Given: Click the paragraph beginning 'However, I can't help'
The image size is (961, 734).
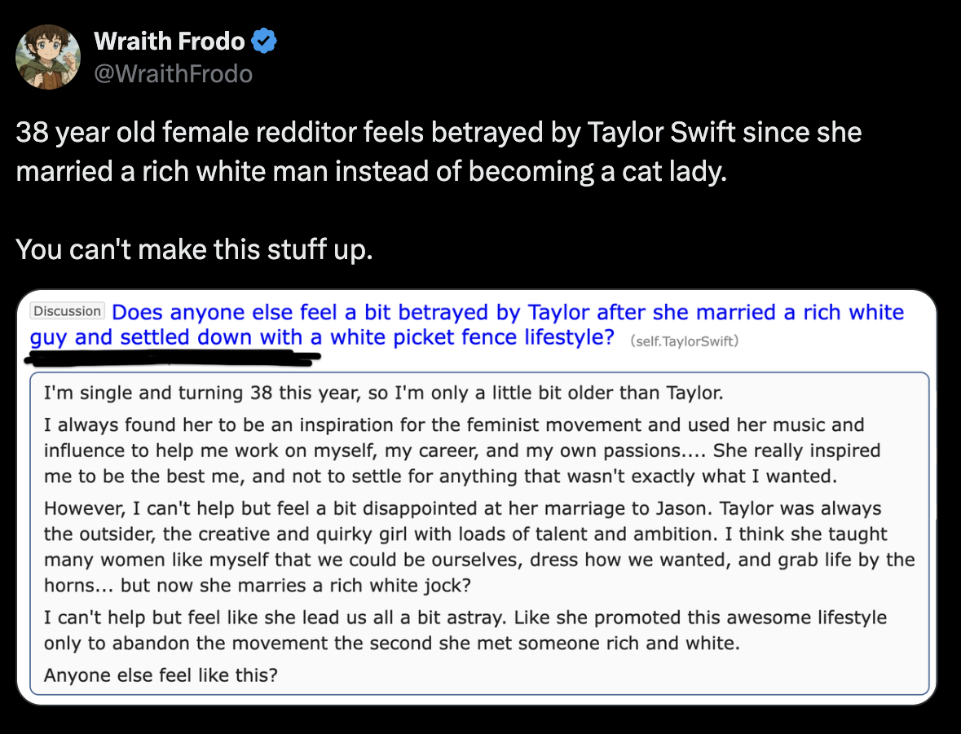Looking at the screenshot, I should click(x=479, y=547).
